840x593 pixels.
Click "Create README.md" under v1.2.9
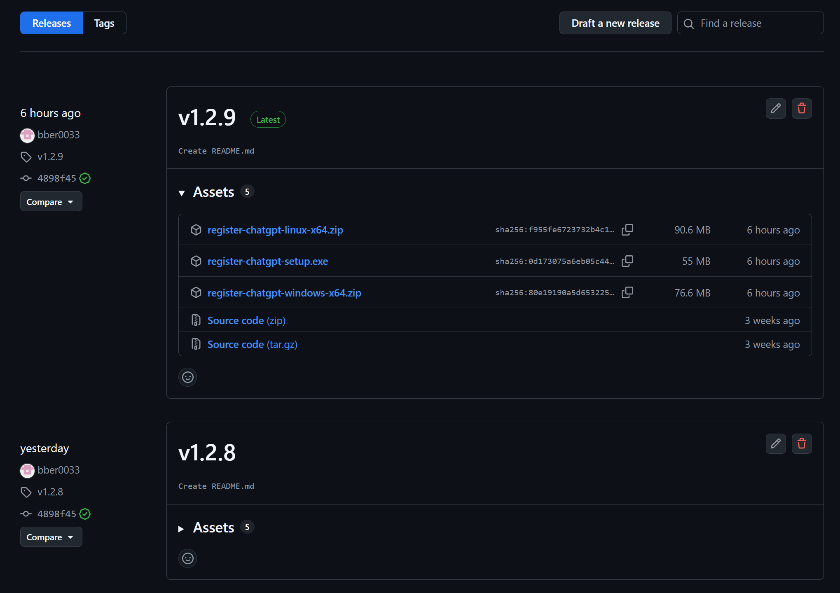tap(216, 151)
